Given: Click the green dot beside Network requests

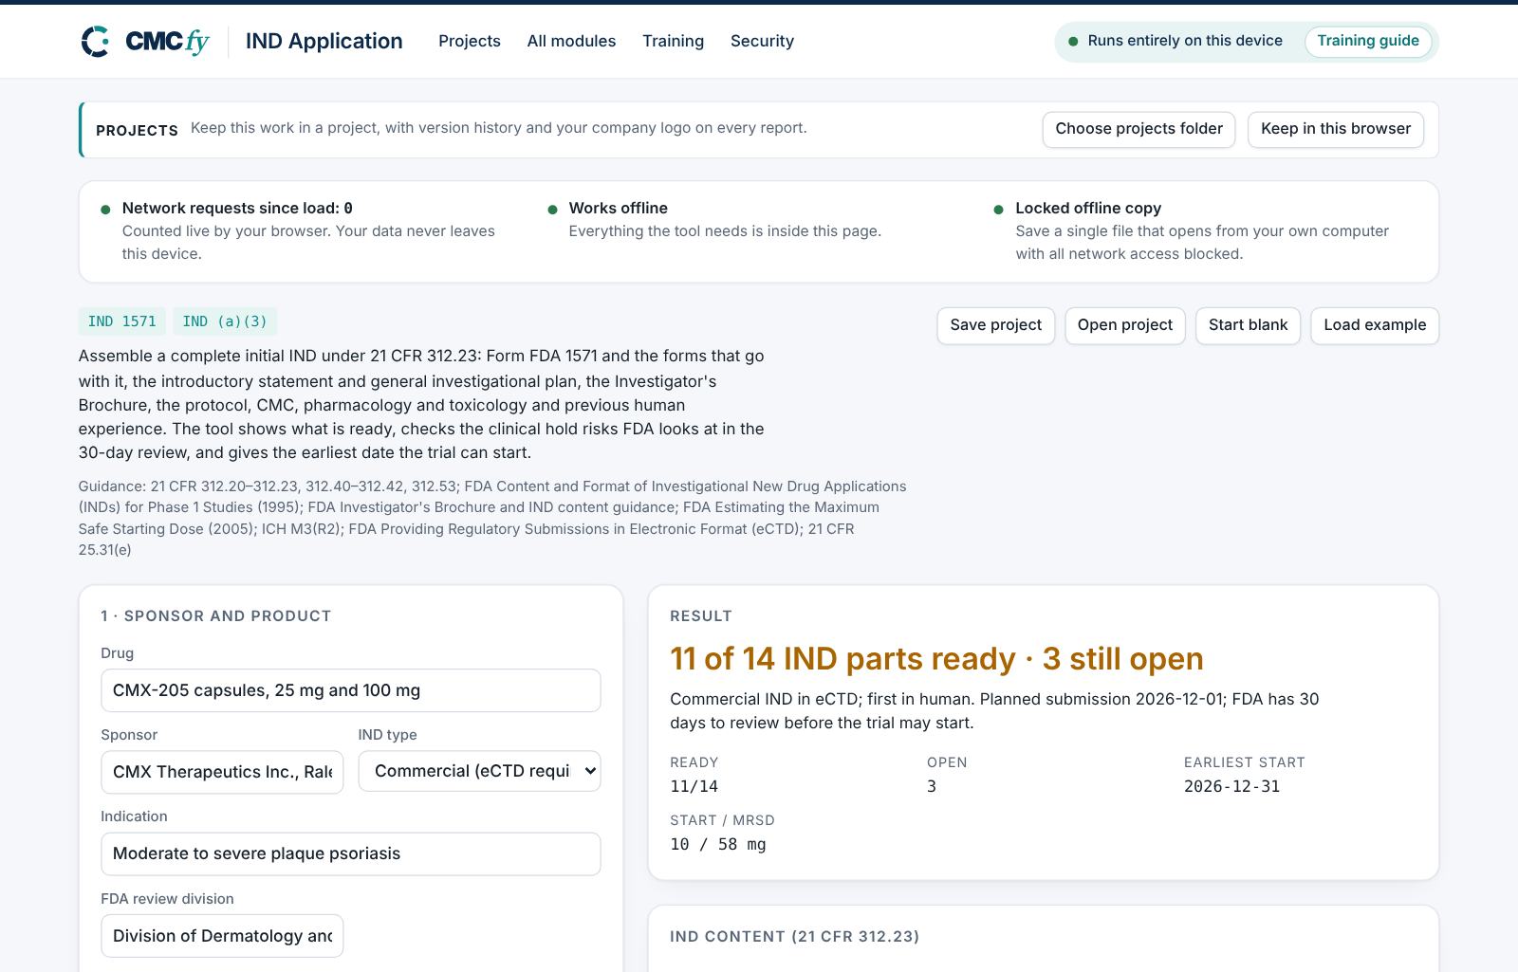Looking at the screenshot, I should [105, 210].
